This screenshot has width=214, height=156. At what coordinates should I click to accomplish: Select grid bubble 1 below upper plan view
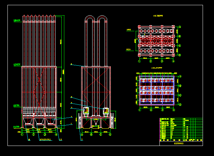[139, 61]
